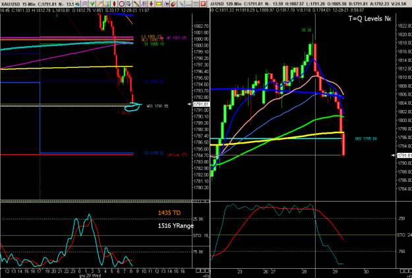Click current price tag on 120-Min price axis
412x278 pixels.
click(x=404, y=155)
